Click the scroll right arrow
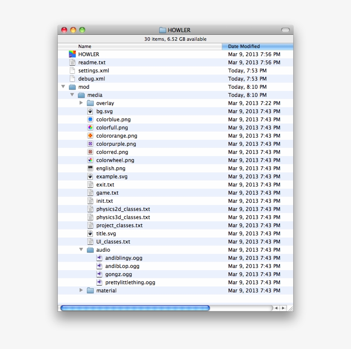Viewport: 351px width, 349px height. click(283, 308)
